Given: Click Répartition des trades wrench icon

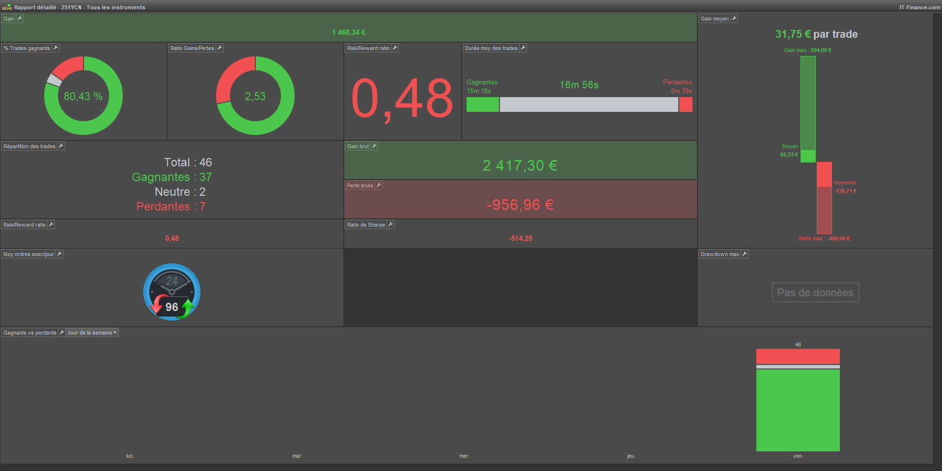Looking at the screenshot, I should coord(61,146).
